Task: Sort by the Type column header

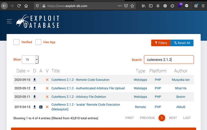Action: (x=141, y=71)
